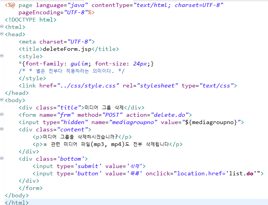Click the font-family gulim value
Image resolution: width=268 pixels, height=205 pixels.
[x=79, y=64]
